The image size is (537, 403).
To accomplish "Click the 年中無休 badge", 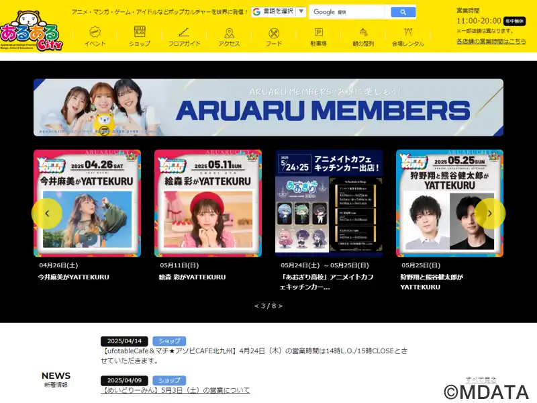I will 514,21.
